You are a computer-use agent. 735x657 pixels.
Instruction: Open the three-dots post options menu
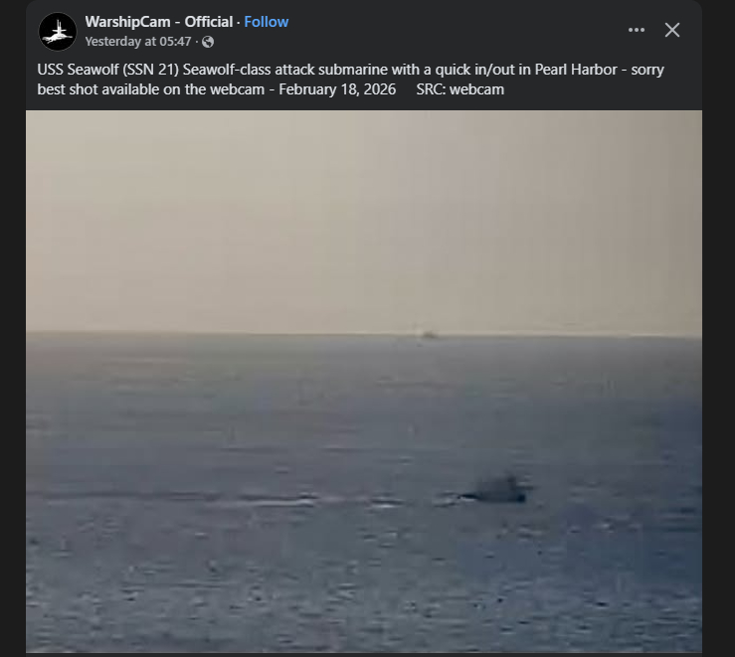coord(637,30)
